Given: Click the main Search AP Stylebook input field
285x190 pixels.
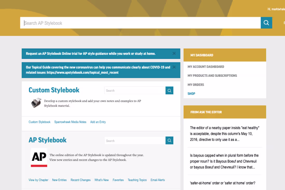Looking at the screenshot, I should tap(104, 23).
